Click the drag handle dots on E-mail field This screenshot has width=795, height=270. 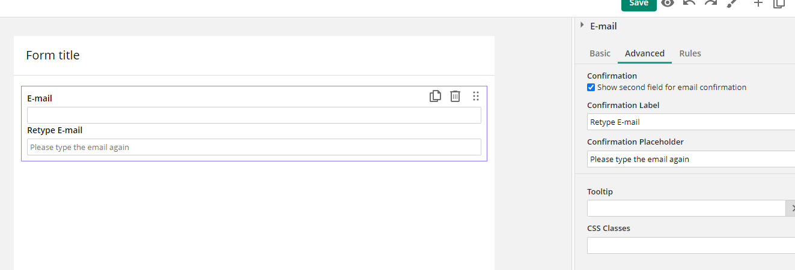pyautogui.click(x=476, y=96)
